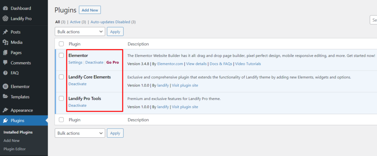Click the Appearance paintbrush icon

click(x=5, y=111)
